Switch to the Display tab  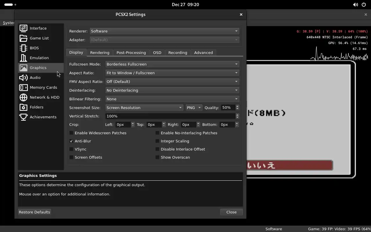click(76, 52)
